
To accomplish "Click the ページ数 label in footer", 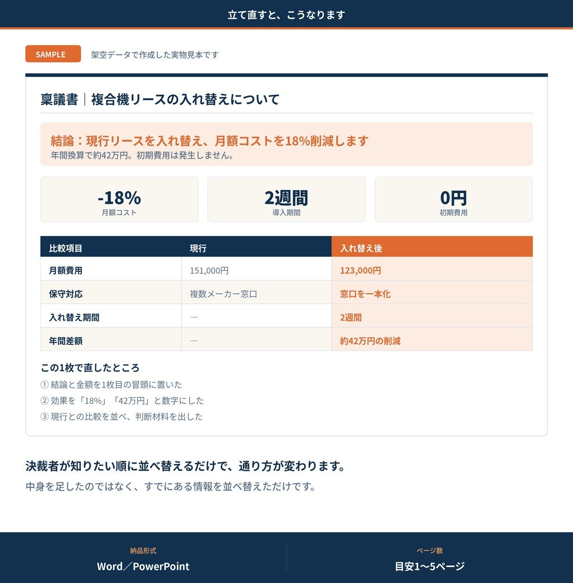I will tap(430, 551).
